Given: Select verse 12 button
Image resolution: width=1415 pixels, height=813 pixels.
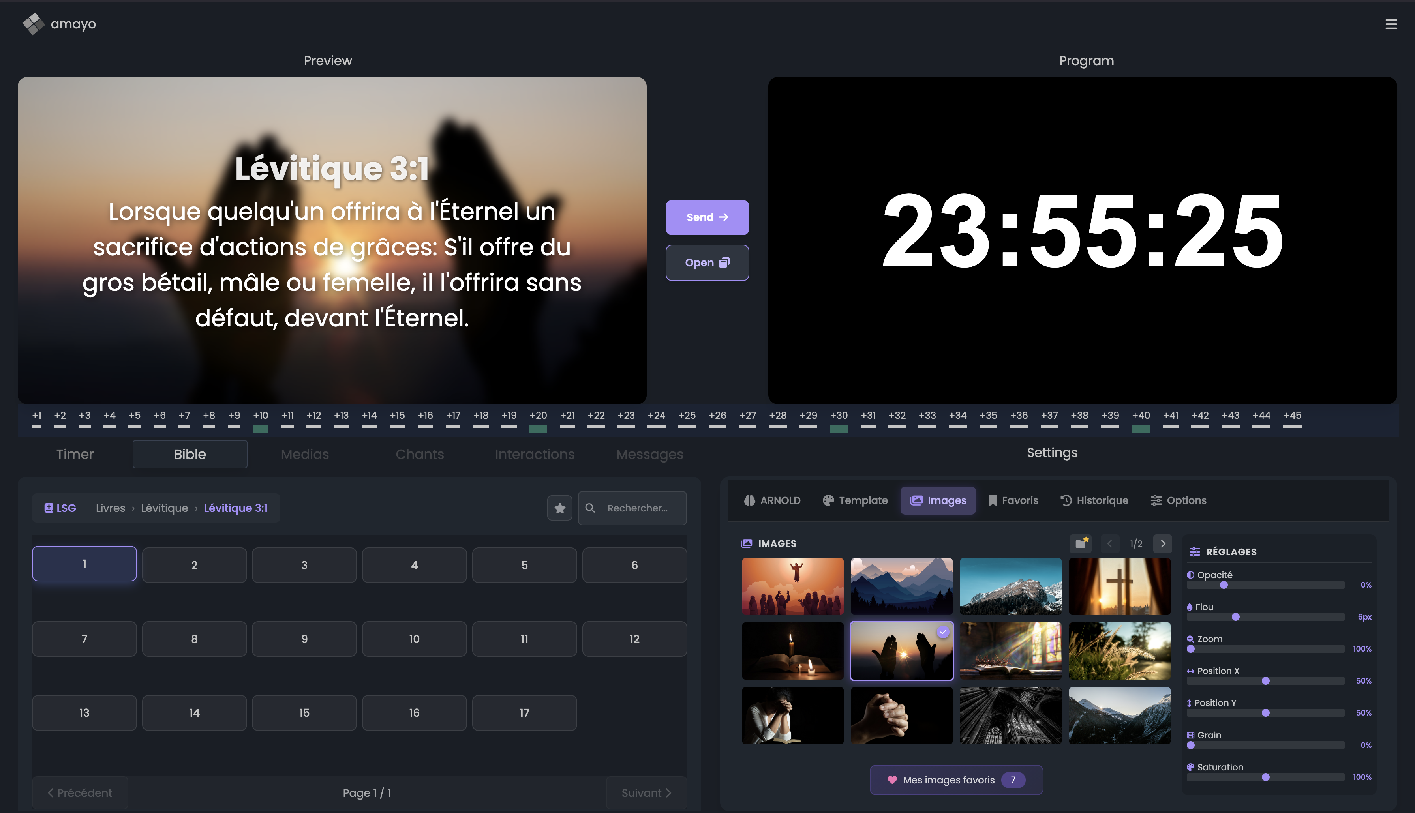Looking at the screenshot, I should click(x=634, y=639).
